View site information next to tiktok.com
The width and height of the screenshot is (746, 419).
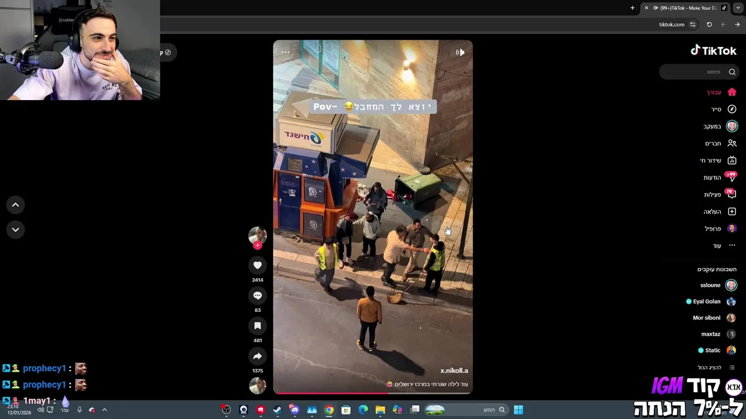(692, 24)
